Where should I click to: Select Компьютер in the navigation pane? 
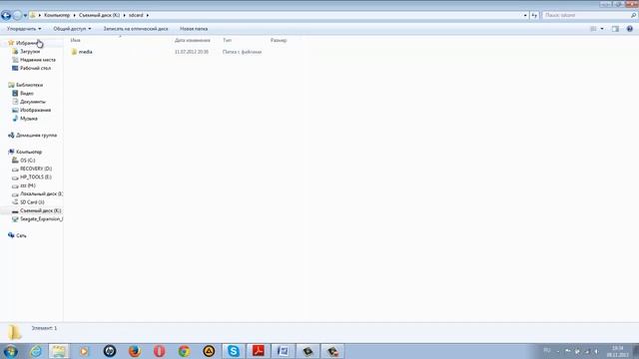[x=29, y=152]
